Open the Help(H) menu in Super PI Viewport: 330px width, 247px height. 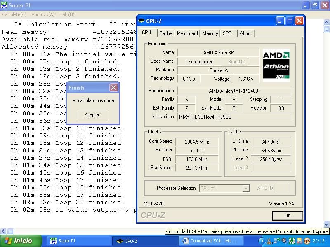click(66, 14)
